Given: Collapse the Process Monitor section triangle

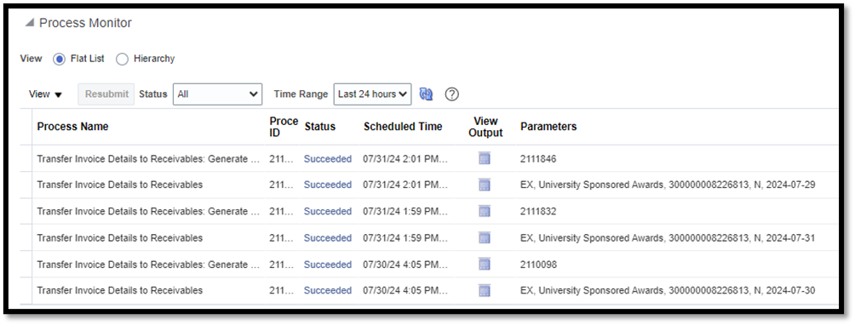Looking at the screenshot, I should 30,23.
